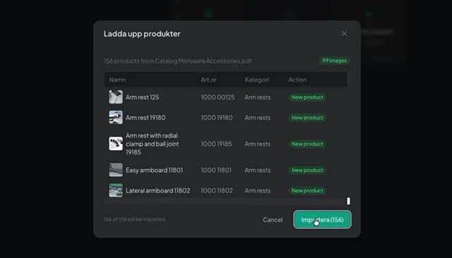The height and width of the screenshot is (258, 452).
Task: Select the Lateral armboard 11802 row name
Action: (158, 190)
